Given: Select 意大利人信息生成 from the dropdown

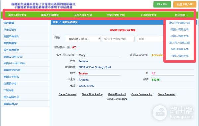Looking at the screenshot, I should (179, 43).
